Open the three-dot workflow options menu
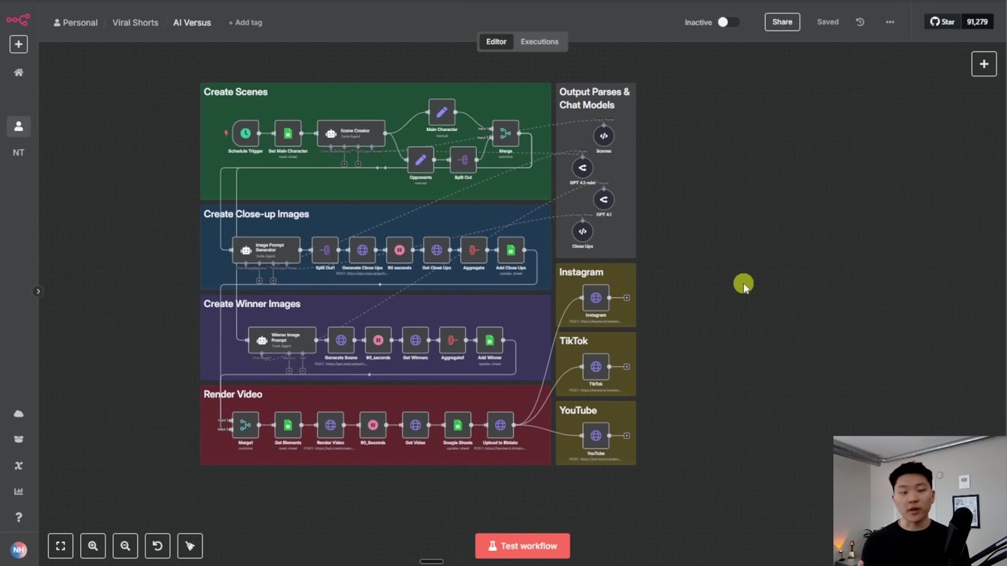Image resolution: width=1007 pixels, height=566 pixels. coord(890,22)
